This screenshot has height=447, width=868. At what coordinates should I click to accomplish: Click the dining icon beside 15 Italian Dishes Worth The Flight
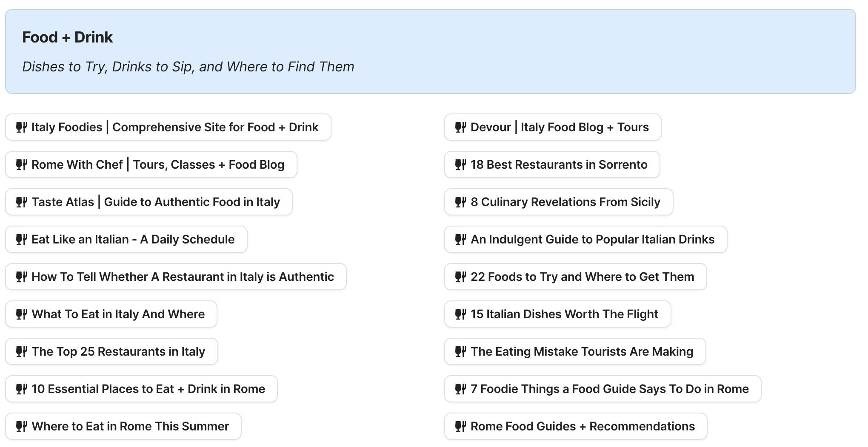coord(461,314)
